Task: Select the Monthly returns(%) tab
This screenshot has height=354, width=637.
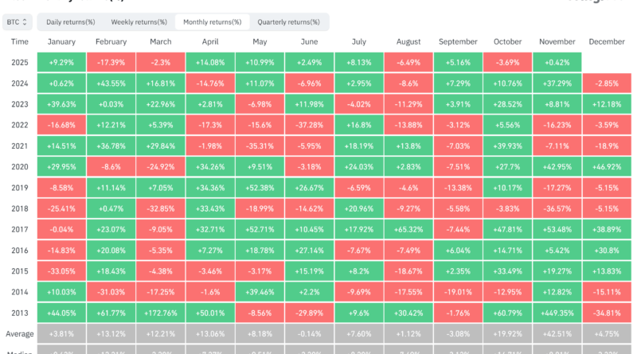Action: click(212, 22)
